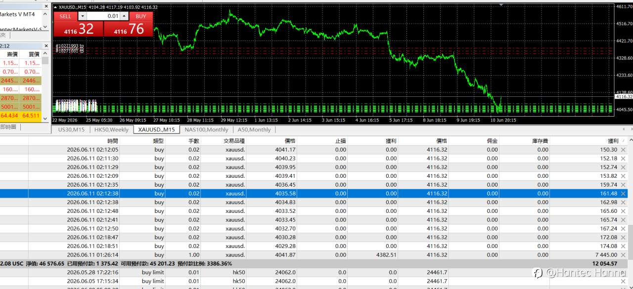This screenshot has width=633, height=289.
Task: Close the Navigator panel above Market Watch
Action: pyautogui.click(x=46, y=6)
